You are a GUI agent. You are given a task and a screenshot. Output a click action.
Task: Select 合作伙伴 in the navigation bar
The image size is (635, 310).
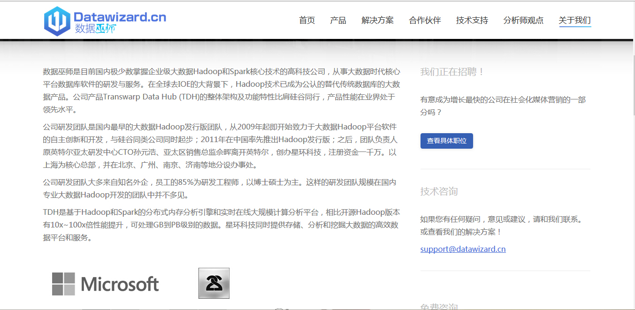[x=425, y=20]
